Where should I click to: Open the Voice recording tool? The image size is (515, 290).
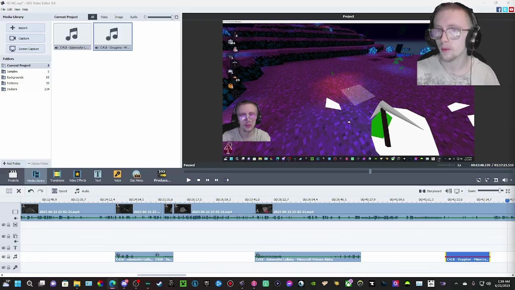pos(117,176)
